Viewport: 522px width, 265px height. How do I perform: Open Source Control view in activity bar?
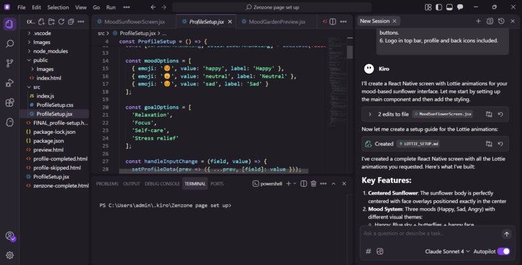[x=10, y=63]
